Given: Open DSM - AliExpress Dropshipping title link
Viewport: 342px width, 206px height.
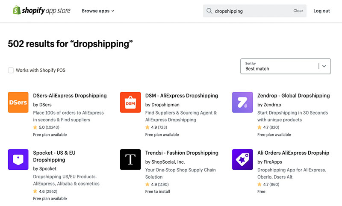Looking at the screenshot, I should [181, 96].
